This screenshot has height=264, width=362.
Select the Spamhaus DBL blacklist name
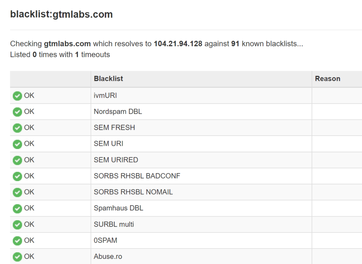[118, 208]
